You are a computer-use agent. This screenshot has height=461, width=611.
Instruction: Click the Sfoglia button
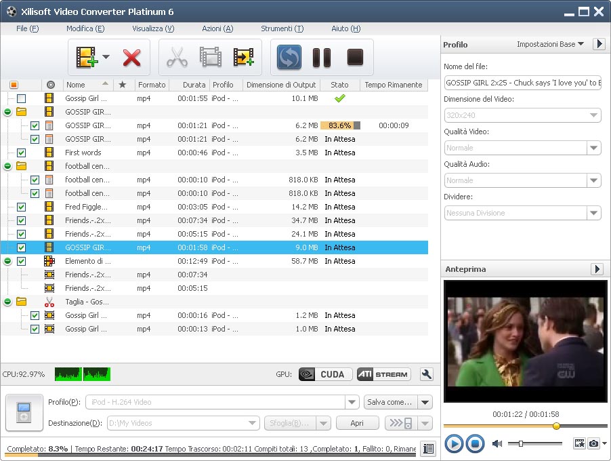291,423
